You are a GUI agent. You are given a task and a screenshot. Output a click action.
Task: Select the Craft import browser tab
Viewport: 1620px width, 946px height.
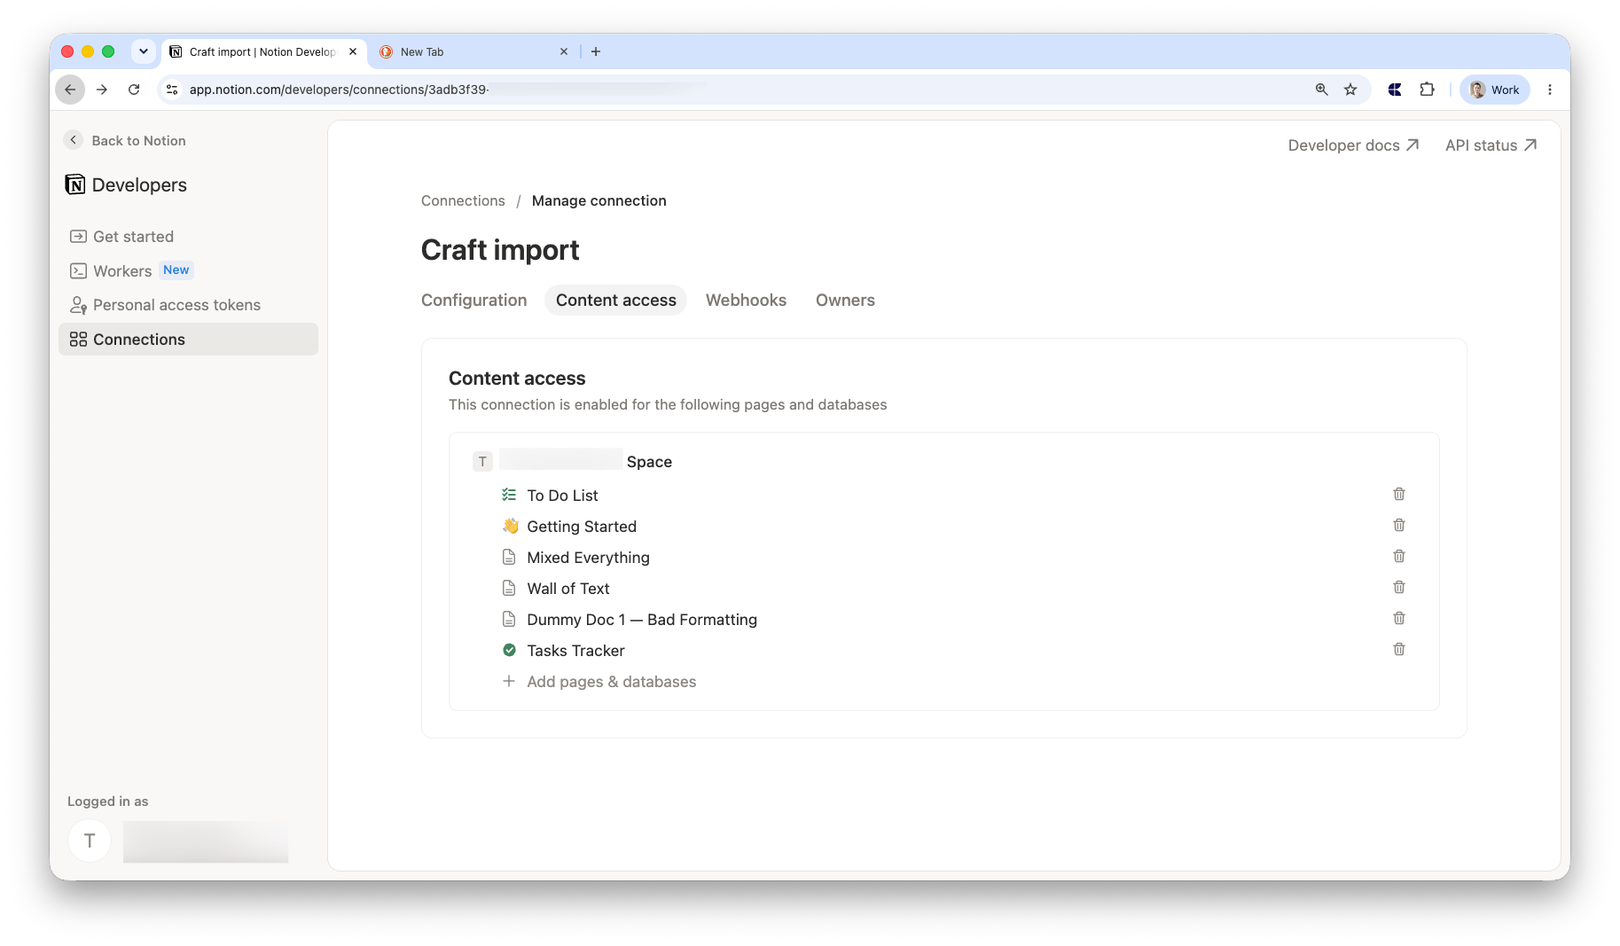[x=264, y=51]
